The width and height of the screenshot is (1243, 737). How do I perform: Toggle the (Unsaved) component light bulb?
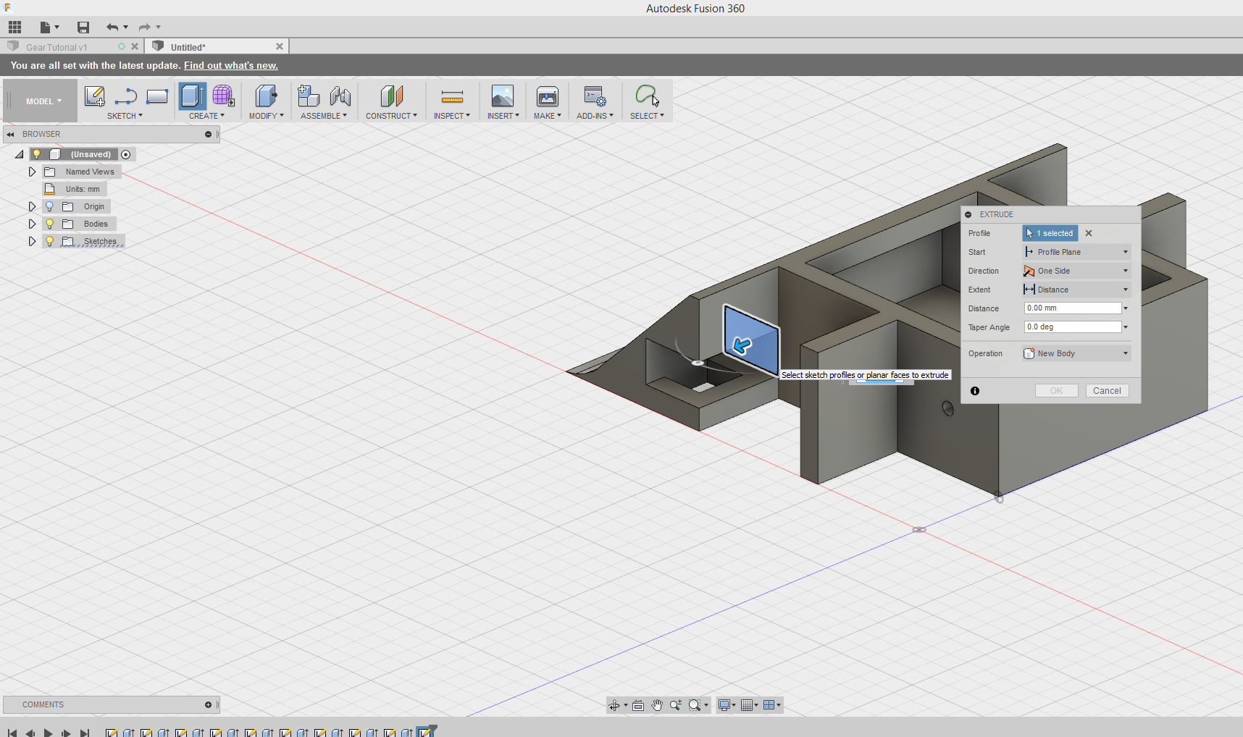pos(37,154)
